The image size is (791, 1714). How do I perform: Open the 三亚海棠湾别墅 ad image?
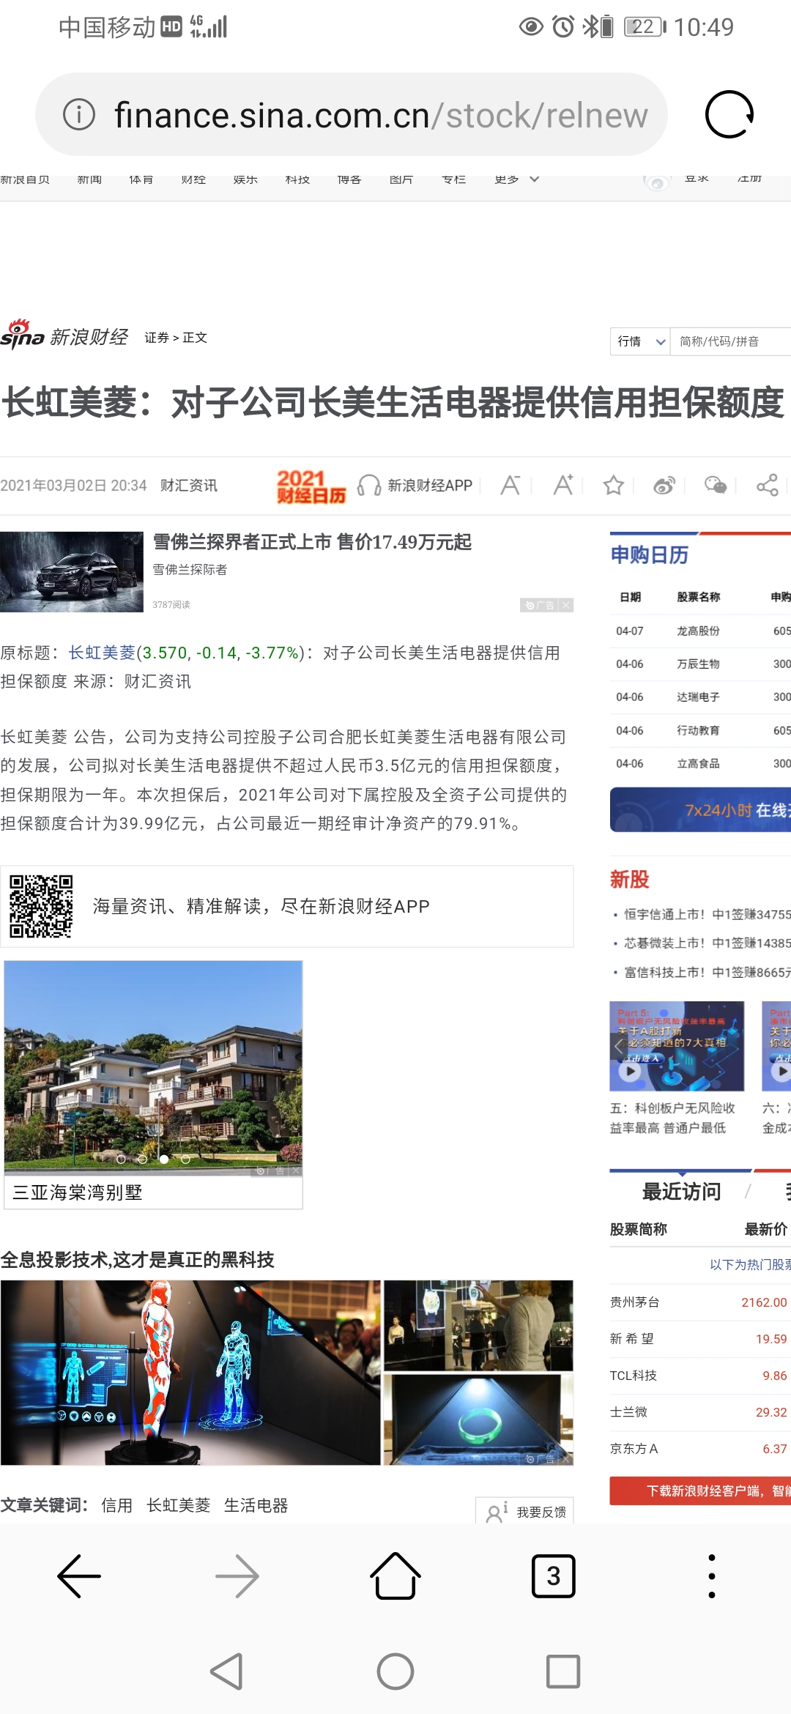click(x=153, y=1068)
